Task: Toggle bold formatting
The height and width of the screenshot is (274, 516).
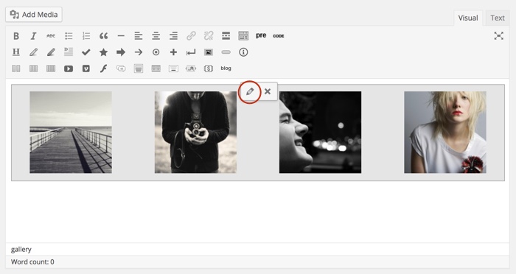Action: pyautogui.click(x=15, y=36)
